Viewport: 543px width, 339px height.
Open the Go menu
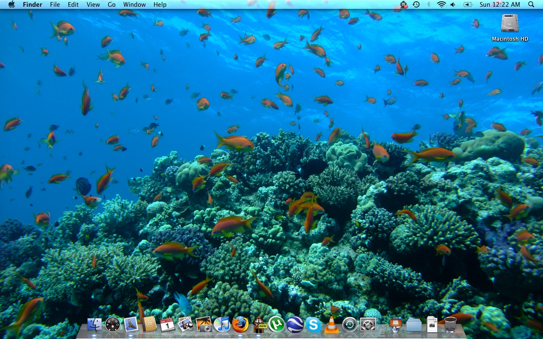coord(112,5)
